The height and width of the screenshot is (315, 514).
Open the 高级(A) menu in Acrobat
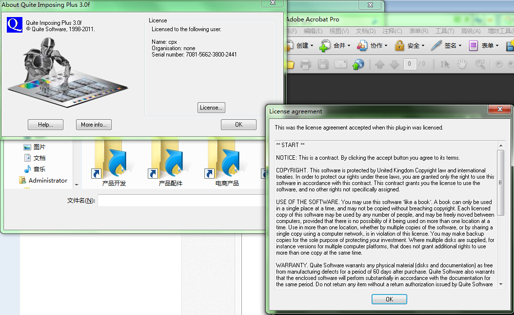tap(471, 31)
